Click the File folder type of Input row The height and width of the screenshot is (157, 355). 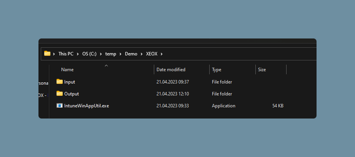pyautogui.click(x=222, y=82)
